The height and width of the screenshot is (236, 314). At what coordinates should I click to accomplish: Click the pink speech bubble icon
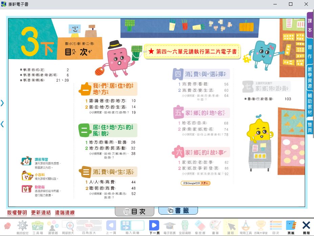tap(7, 226)
